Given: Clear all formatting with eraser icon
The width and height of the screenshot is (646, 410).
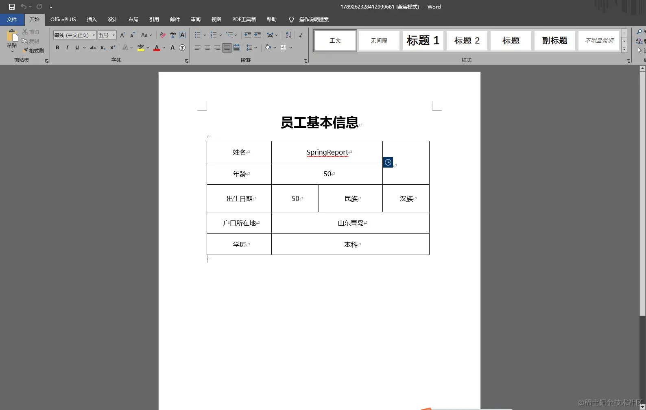Looking at the screenshot, I should pos(163,35).
